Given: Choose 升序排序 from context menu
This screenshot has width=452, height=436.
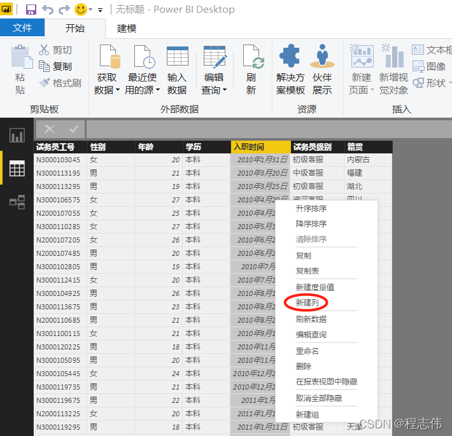Looking at the screenshot, I should coord(311,208).
